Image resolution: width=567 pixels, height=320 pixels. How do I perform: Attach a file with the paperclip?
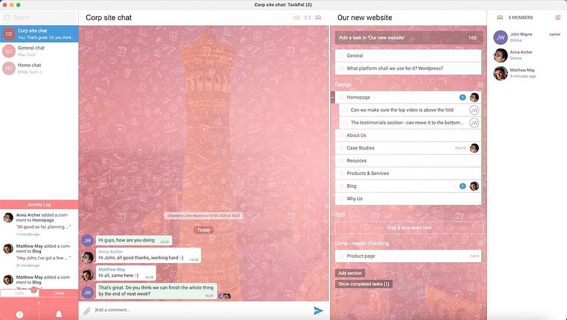click(87, 310)
